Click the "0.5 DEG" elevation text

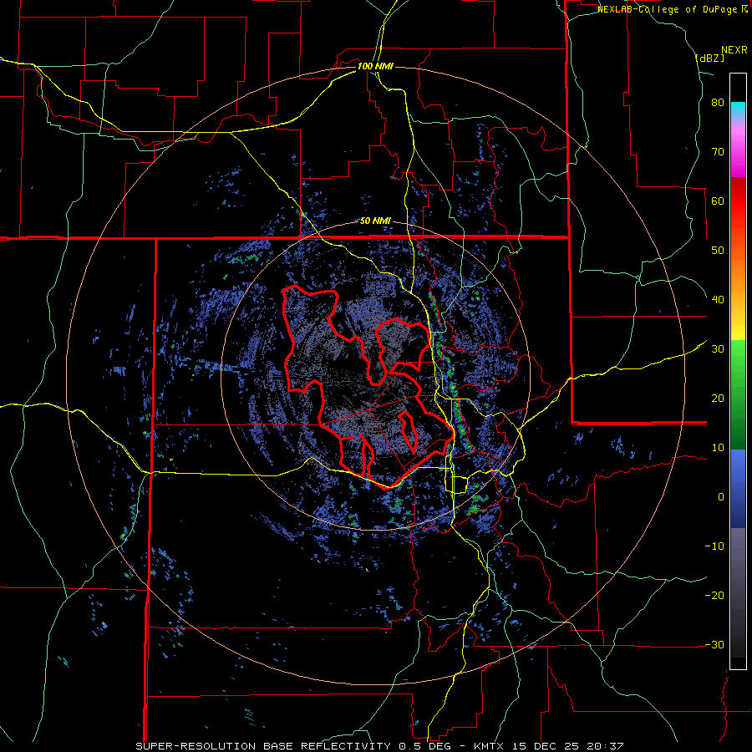(425, 746)
